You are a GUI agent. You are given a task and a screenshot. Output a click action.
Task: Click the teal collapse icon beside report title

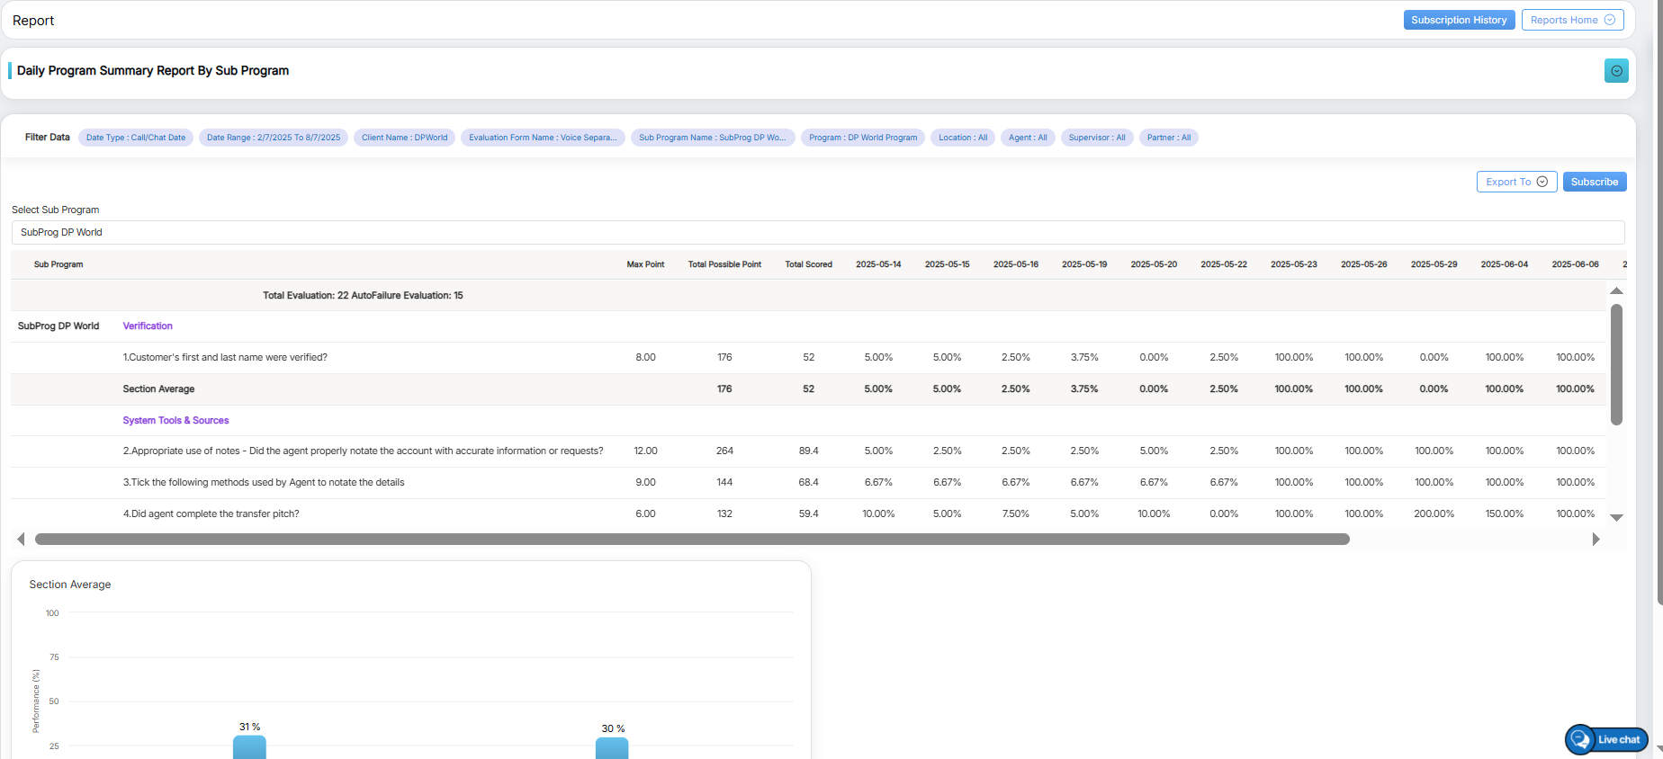(x=1616, y=71)
